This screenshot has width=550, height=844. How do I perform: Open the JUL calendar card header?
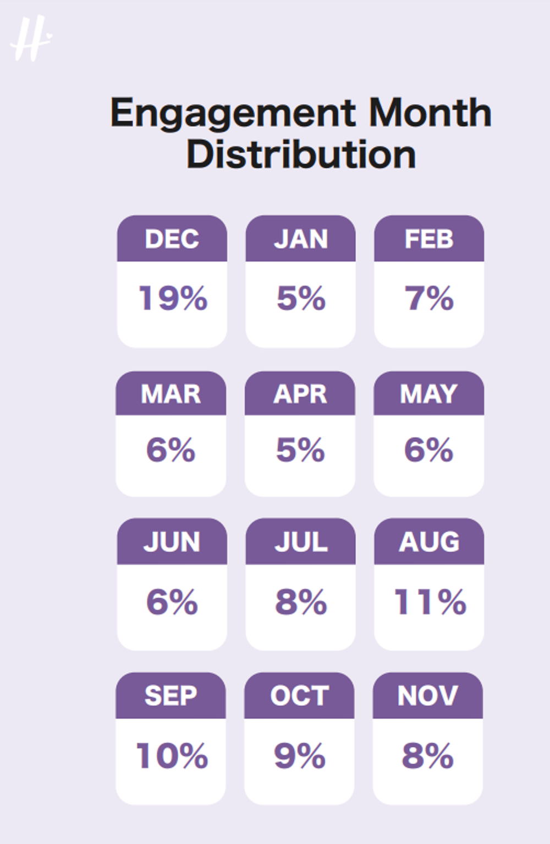(x=300, y=541)
